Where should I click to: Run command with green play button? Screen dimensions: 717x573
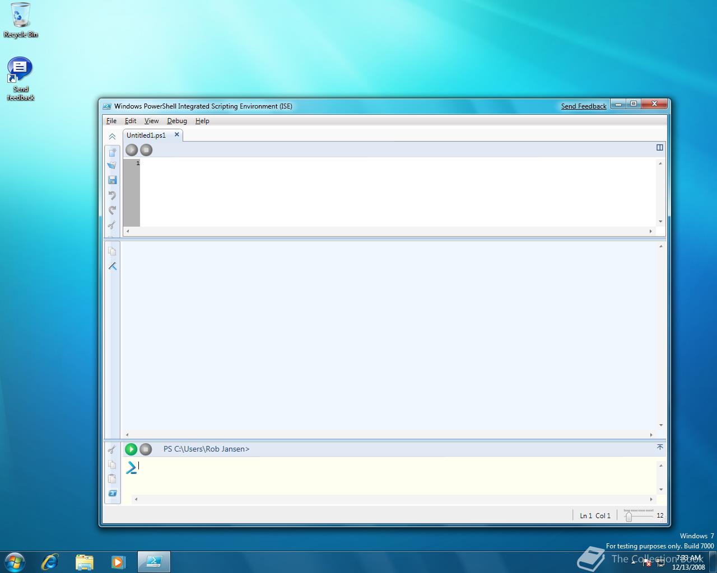[x=131, y=449]
